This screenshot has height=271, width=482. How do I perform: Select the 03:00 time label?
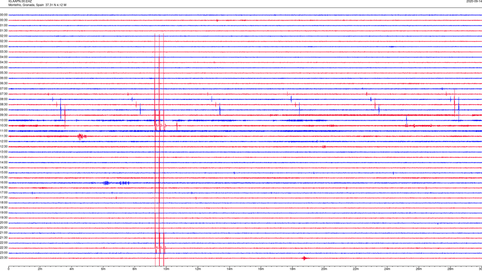[x=4, y=46]
